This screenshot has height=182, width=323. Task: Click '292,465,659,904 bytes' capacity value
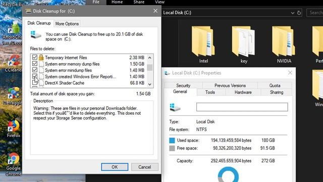pos(231,161)
